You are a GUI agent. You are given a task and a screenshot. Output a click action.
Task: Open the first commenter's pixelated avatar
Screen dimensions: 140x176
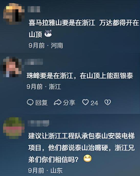pos(14,14)
